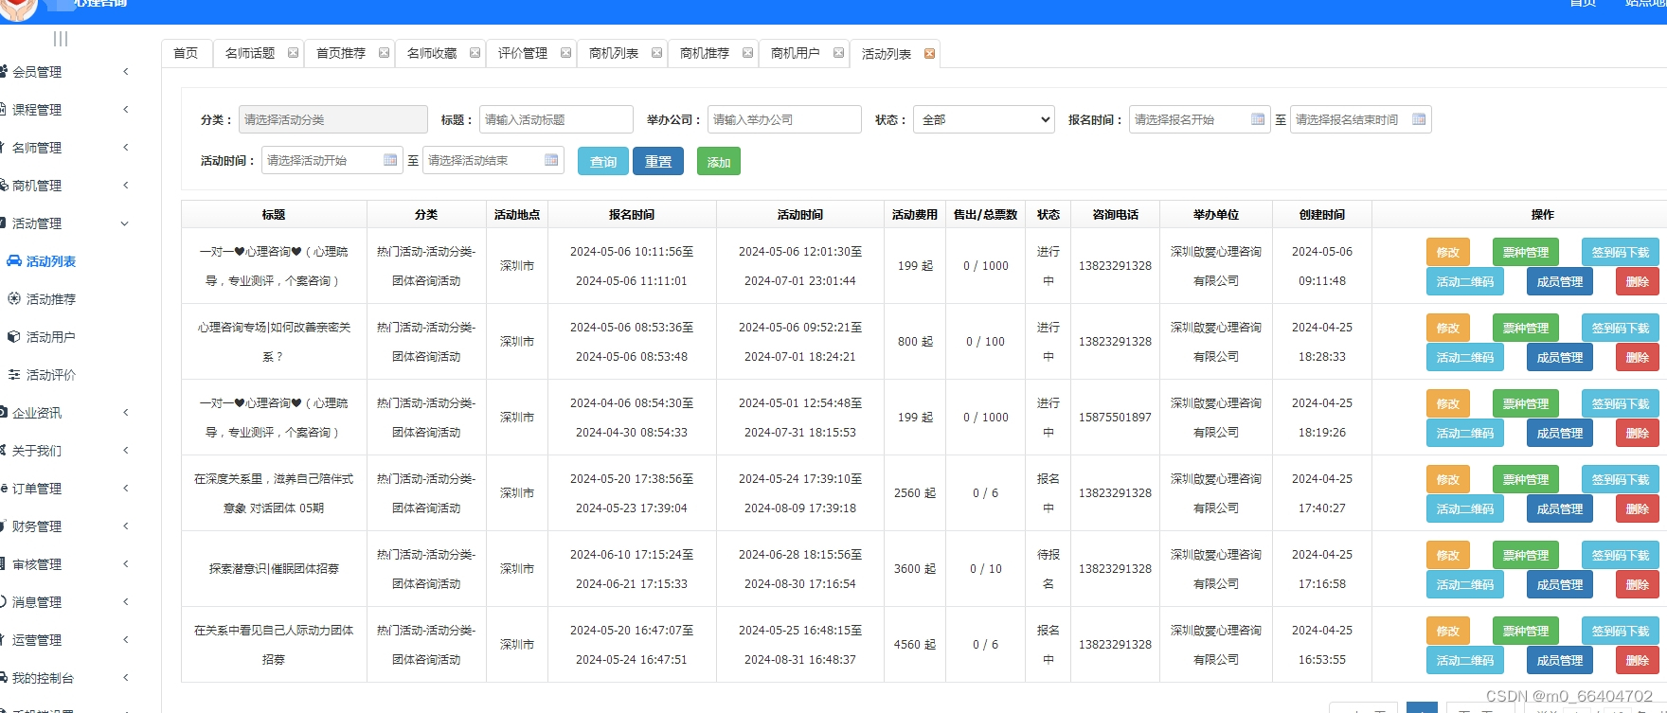Open calendar for 报名结束时间 date field

tap(1419, 119)
